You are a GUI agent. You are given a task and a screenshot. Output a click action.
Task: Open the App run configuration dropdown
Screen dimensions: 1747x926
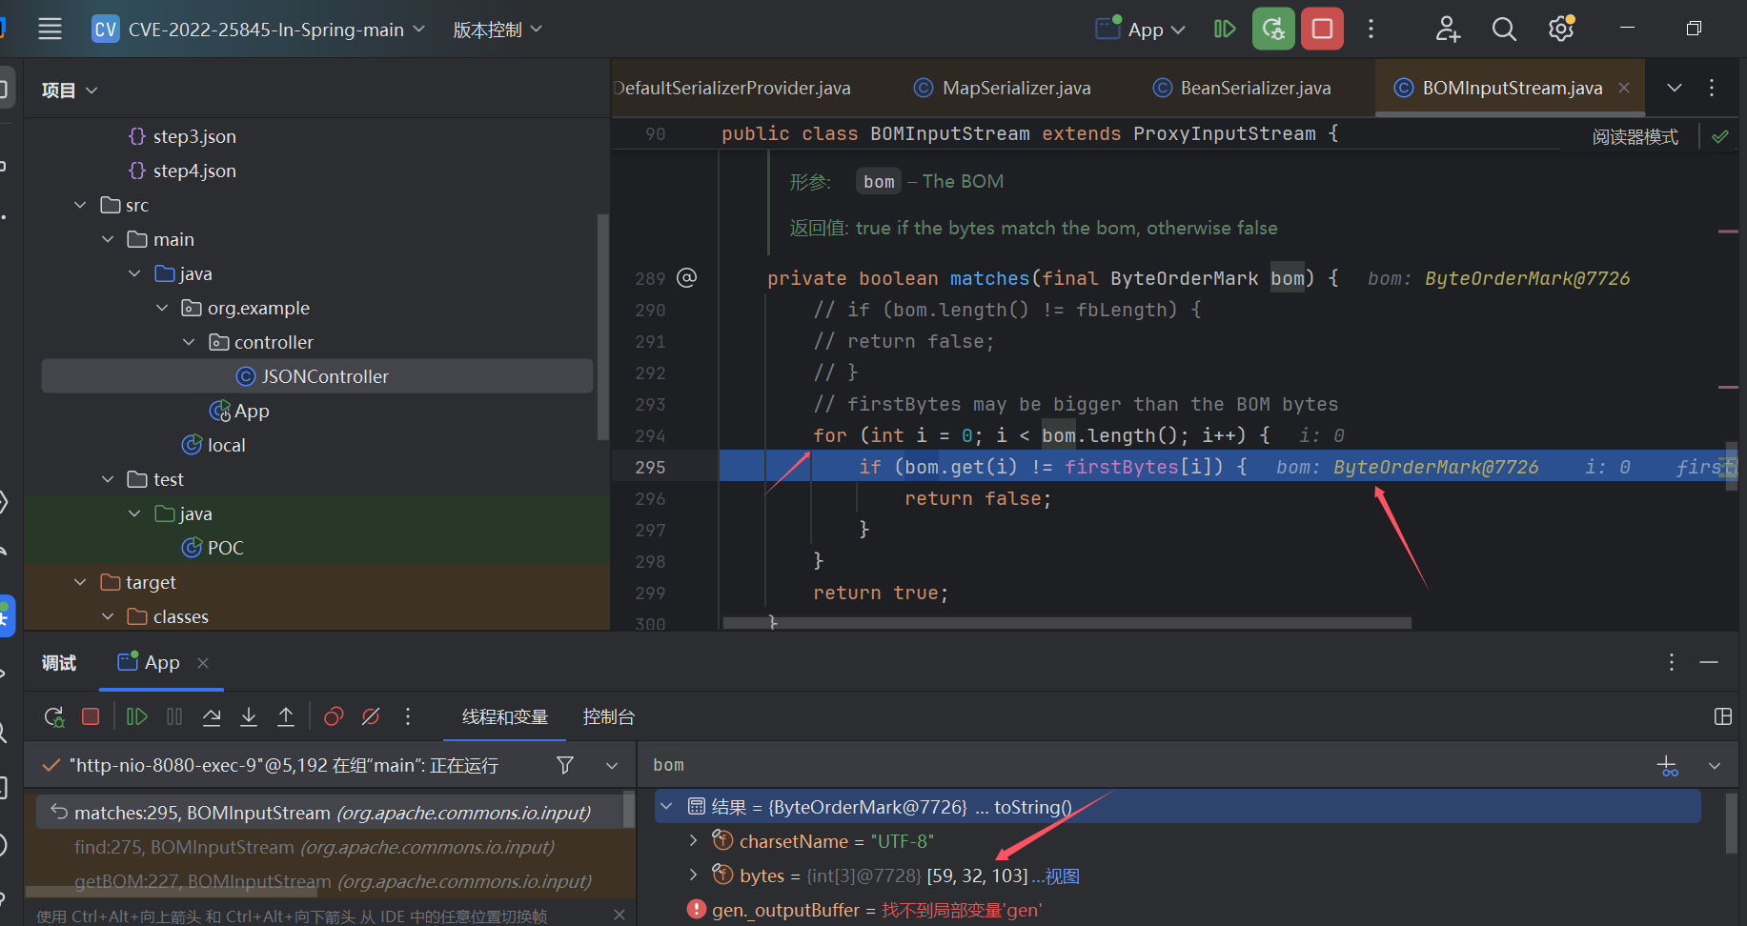point(1140,30)
